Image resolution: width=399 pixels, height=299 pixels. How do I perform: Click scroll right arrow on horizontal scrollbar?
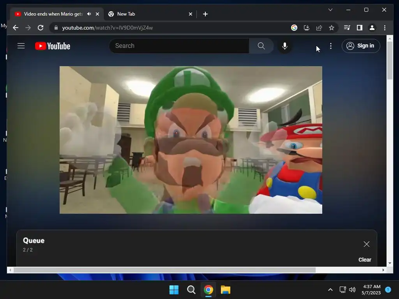click(383, 270)
